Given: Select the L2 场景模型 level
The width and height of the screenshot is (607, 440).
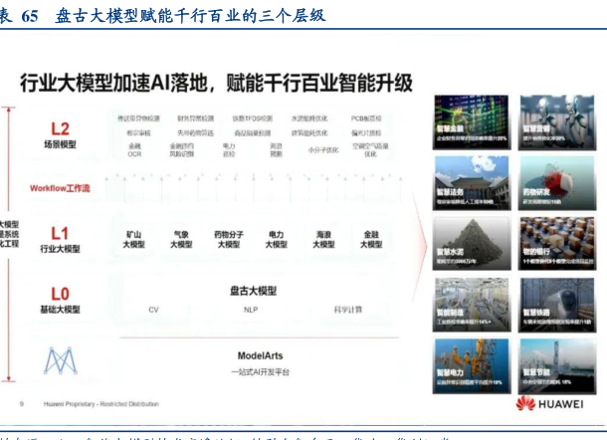Looking at the screenshot, I should coord(60,134).
